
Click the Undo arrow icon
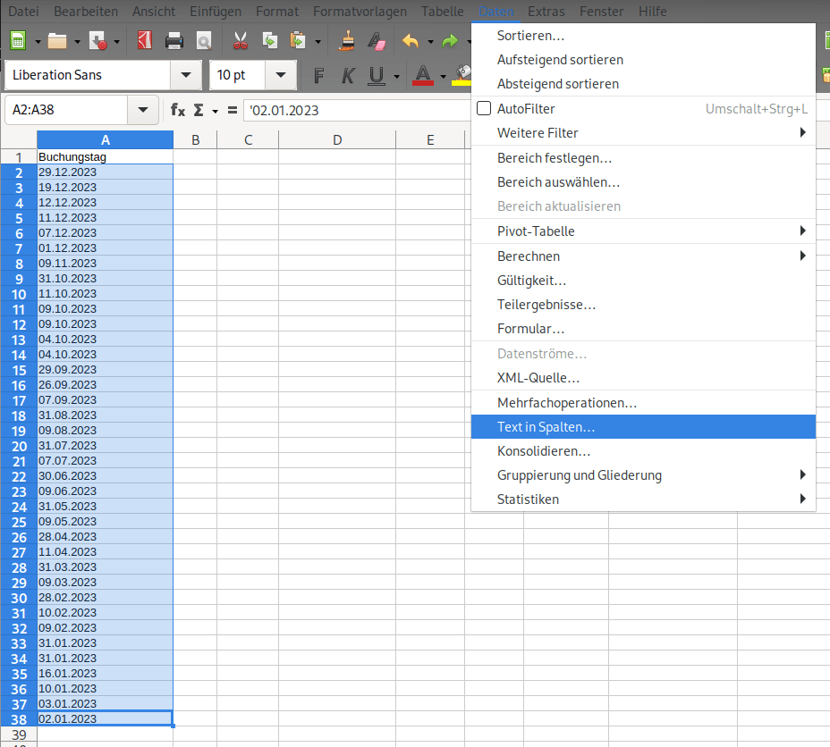coord(411,41)
